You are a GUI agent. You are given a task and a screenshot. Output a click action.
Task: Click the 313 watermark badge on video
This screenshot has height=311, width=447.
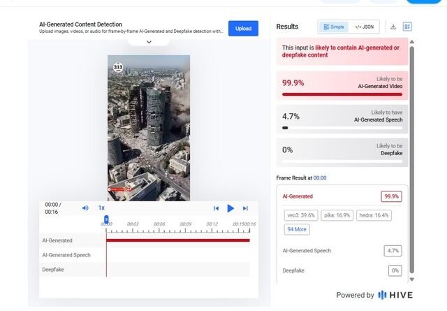point(118,67)
